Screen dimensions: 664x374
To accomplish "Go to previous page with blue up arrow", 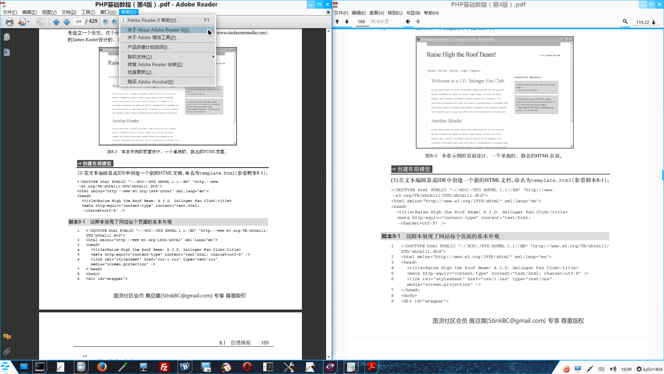I will click(56, 22).
